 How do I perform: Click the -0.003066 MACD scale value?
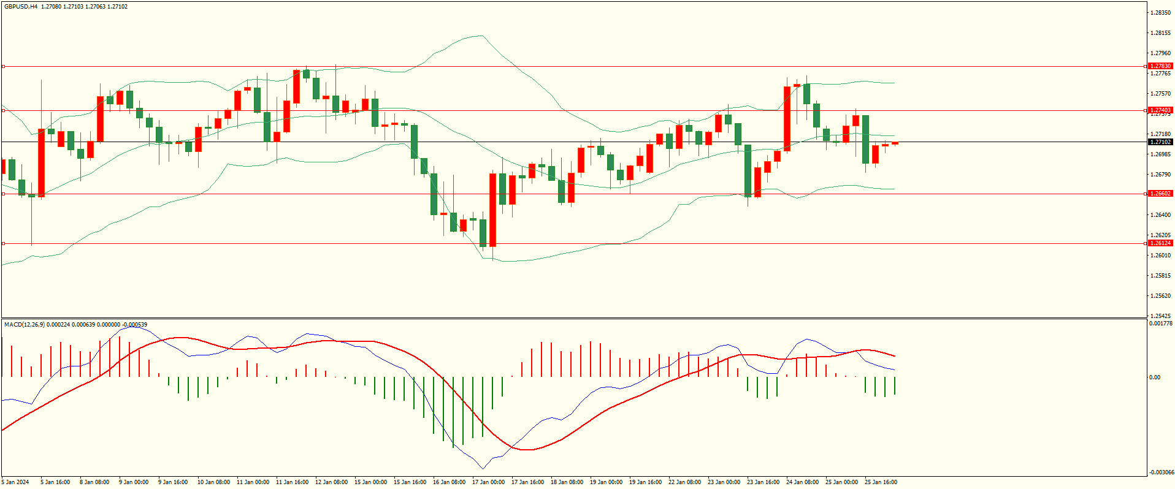click(x=1161, y=472)
